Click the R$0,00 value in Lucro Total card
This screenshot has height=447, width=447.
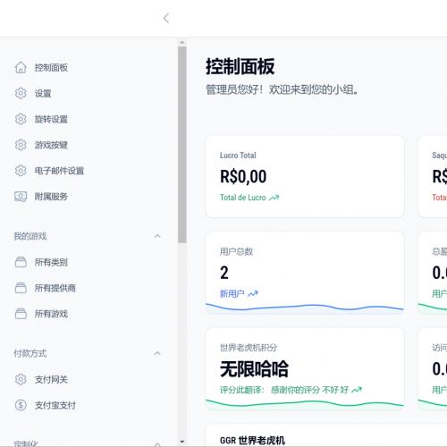tap(243, 176)
